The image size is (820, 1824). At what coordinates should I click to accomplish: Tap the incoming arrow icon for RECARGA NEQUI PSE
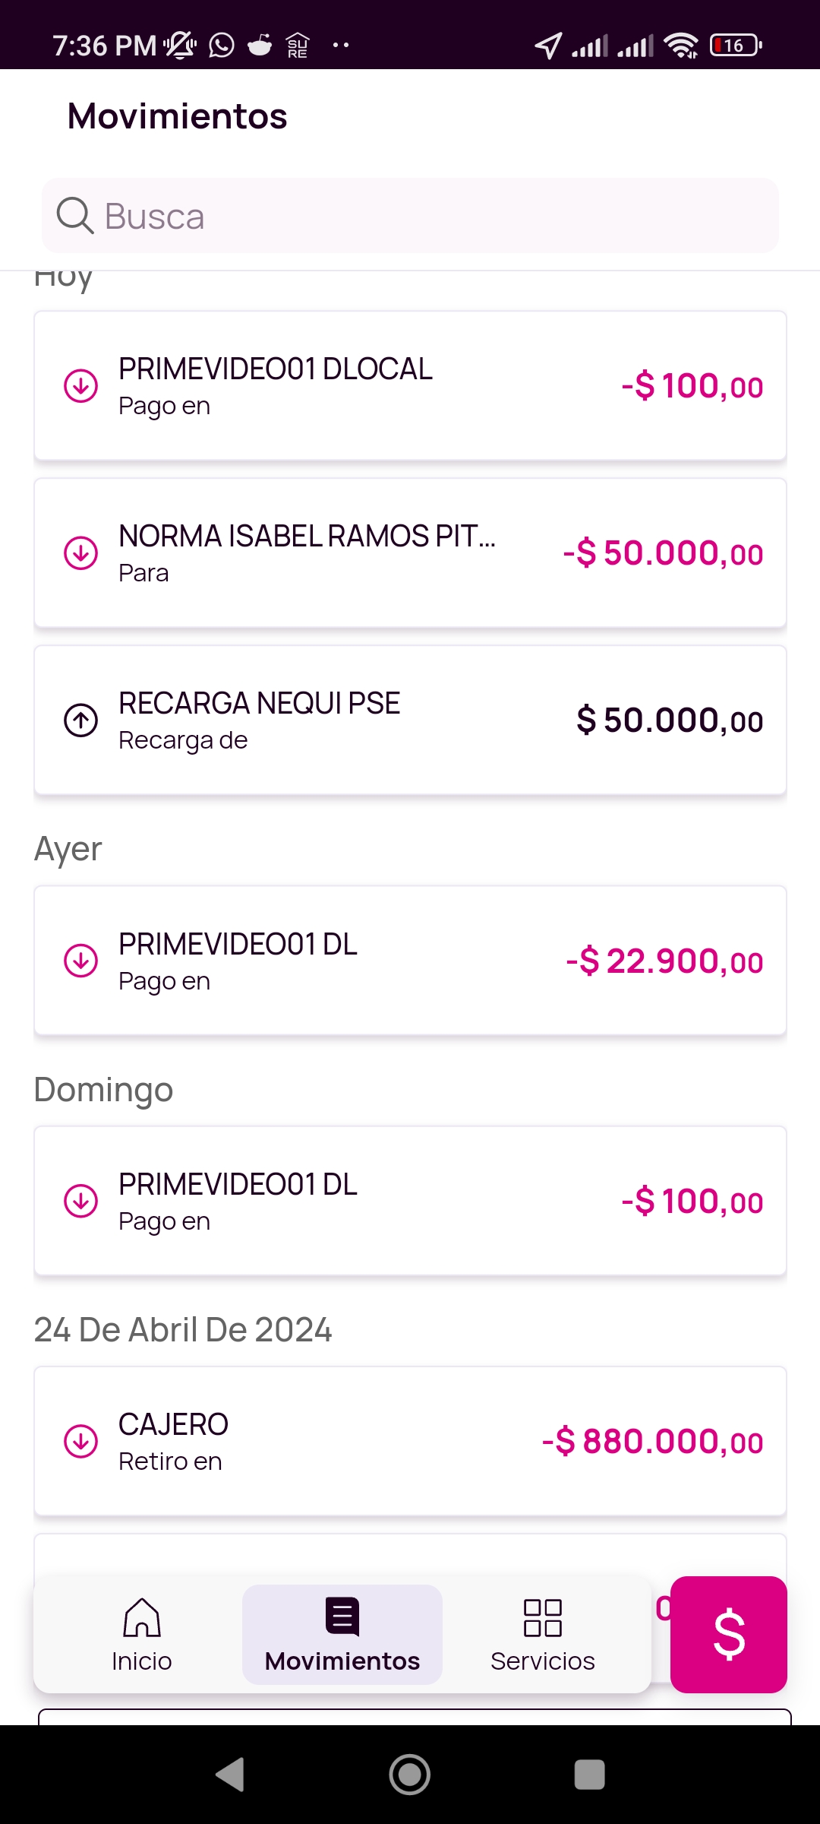pos(80,720)
